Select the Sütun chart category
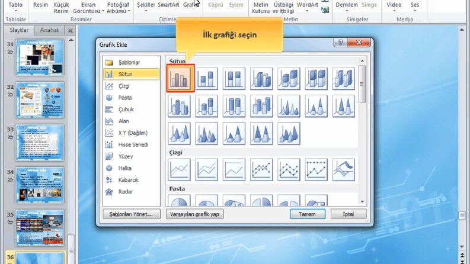470x264 pixels. [132, 74]
